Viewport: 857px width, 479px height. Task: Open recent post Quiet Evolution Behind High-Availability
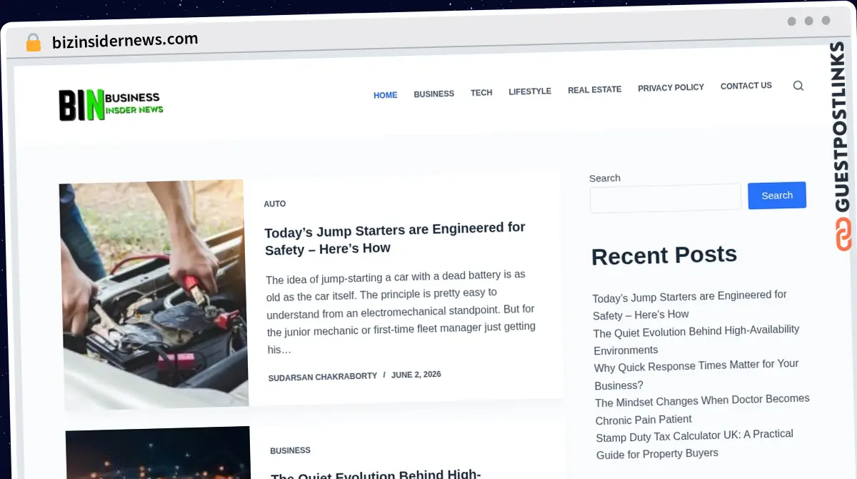click(x=696, y=340)
